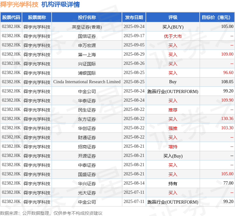
Task: Select the 民生证券 institution cell
Action: pos(87,110)
